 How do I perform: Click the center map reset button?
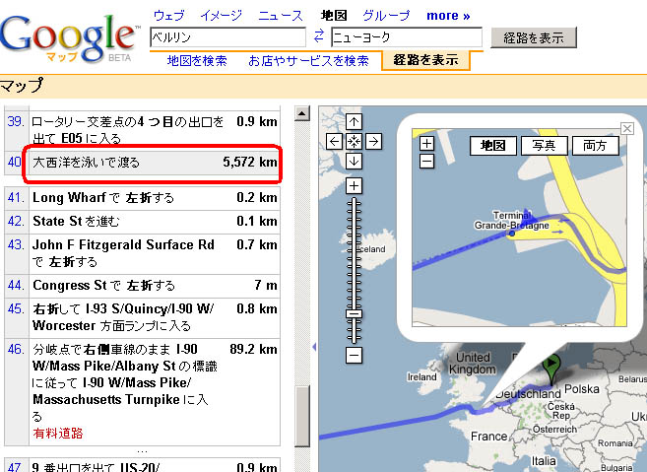point(354,142)
